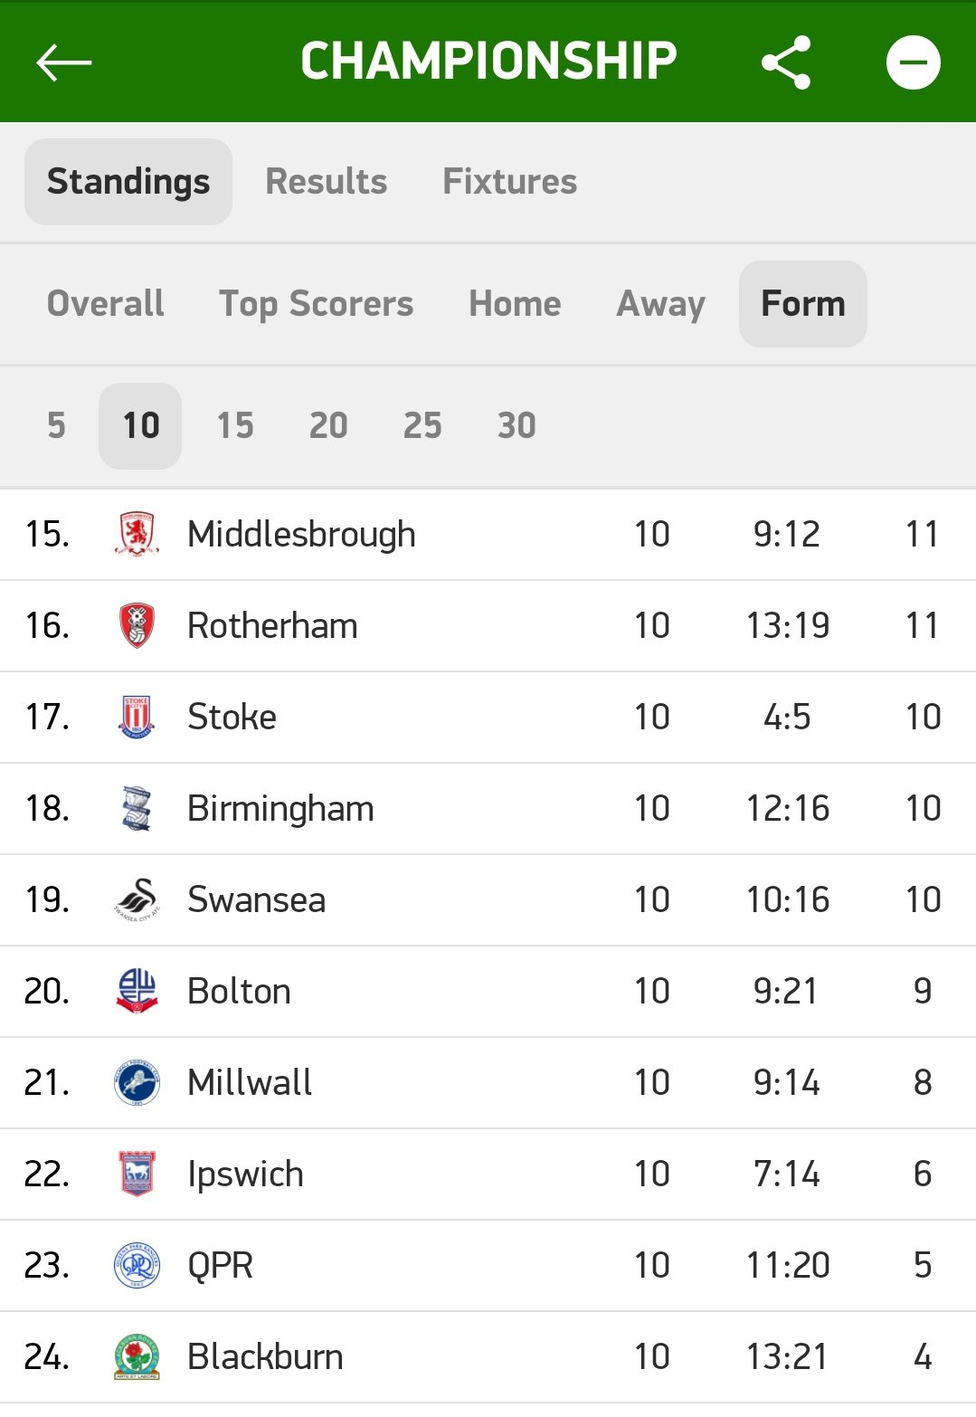Tap the Swansea swan logo

click(137, 899)
